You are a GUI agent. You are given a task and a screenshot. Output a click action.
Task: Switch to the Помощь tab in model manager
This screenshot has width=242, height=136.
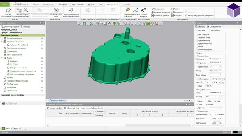pyautogui.click(x=25, y=27)
